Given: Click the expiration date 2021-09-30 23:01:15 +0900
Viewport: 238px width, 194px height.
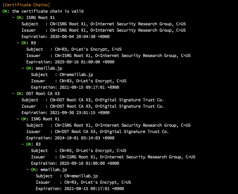Looking at the screenshot, I should (80, 112).
